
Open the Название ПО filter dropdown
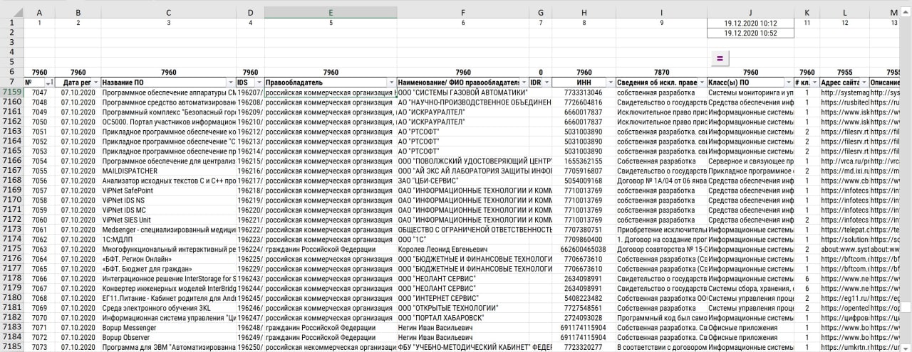point(231,82)
